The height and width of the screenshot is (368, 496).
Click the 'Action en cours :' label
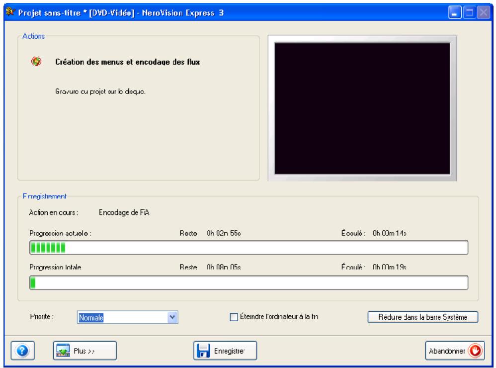coord(54,212)
